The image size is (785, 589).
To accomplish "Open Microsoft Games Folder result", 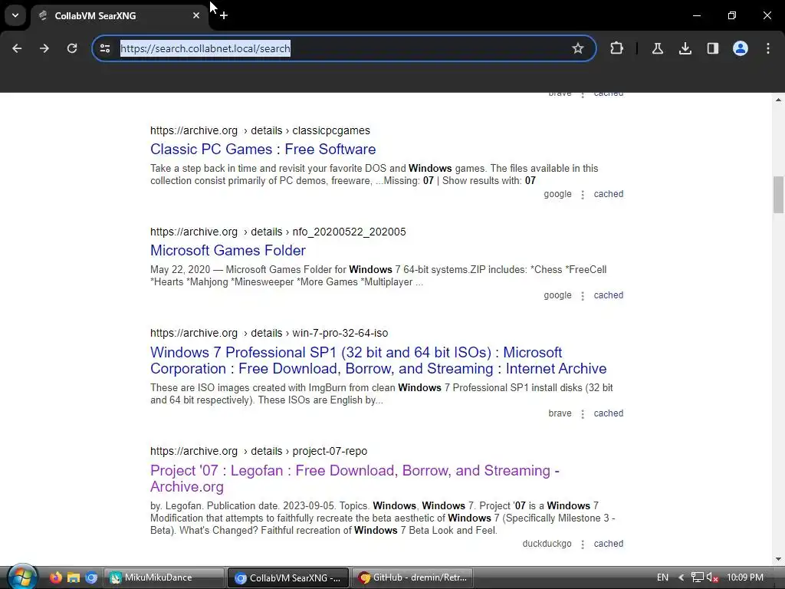I will tap(228, 251).
